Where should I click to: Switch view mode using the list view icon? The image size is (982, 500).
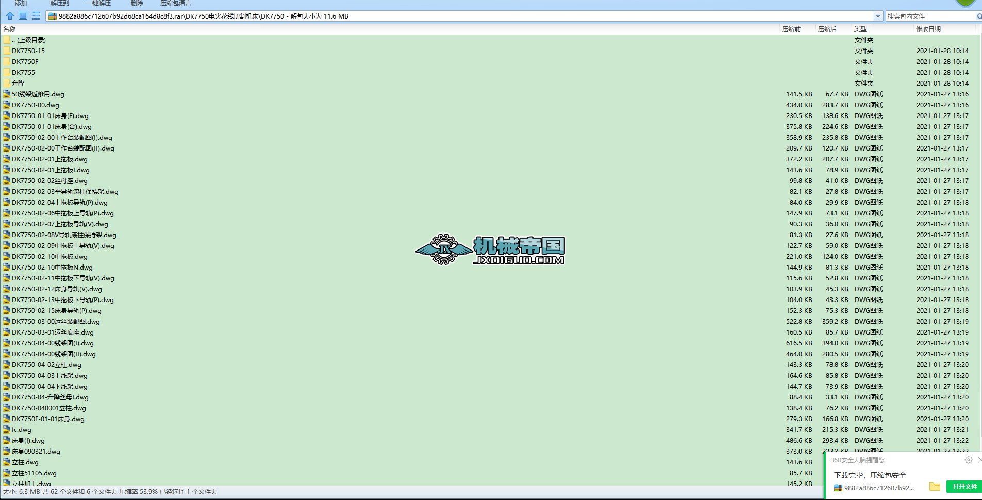click(x=36, y=16)
